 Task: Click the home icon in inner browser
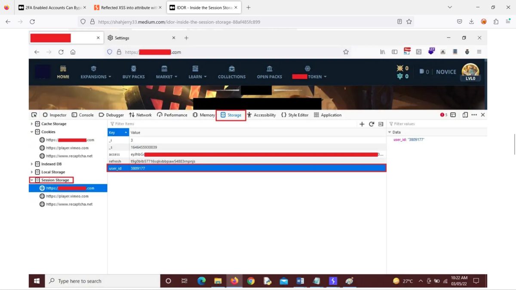[73, 52]
